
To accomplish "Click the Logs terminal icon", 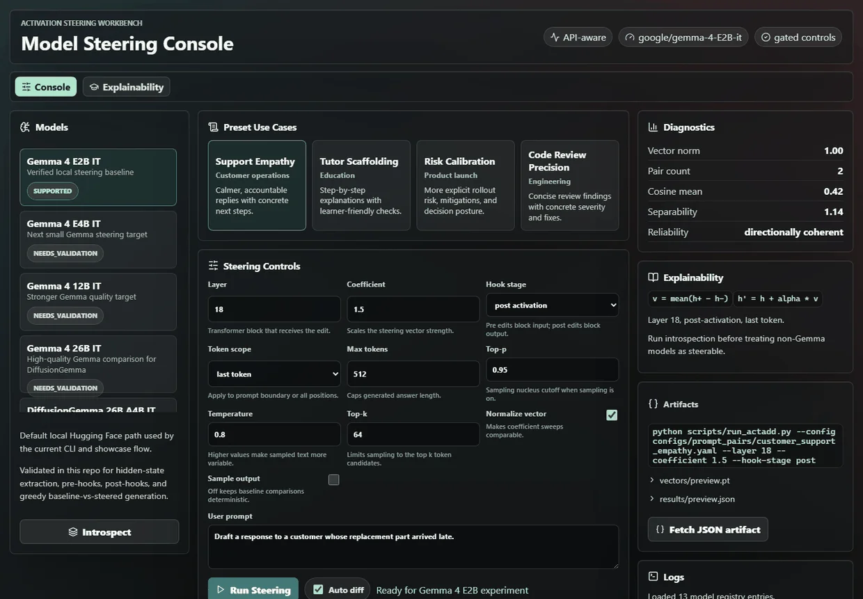I will [x=653, y=577].
